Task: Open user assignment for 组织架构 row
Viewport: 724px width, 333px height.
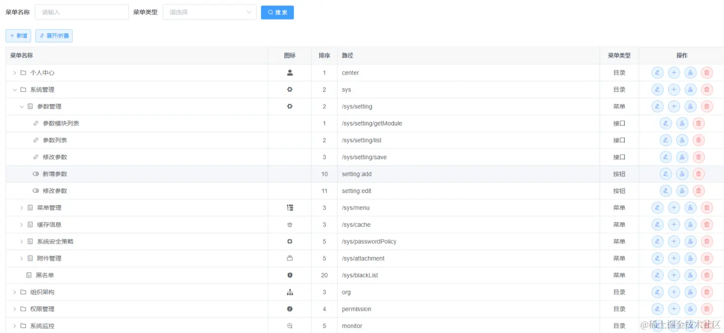Action: pyautogui.click(x=690, y=292)
